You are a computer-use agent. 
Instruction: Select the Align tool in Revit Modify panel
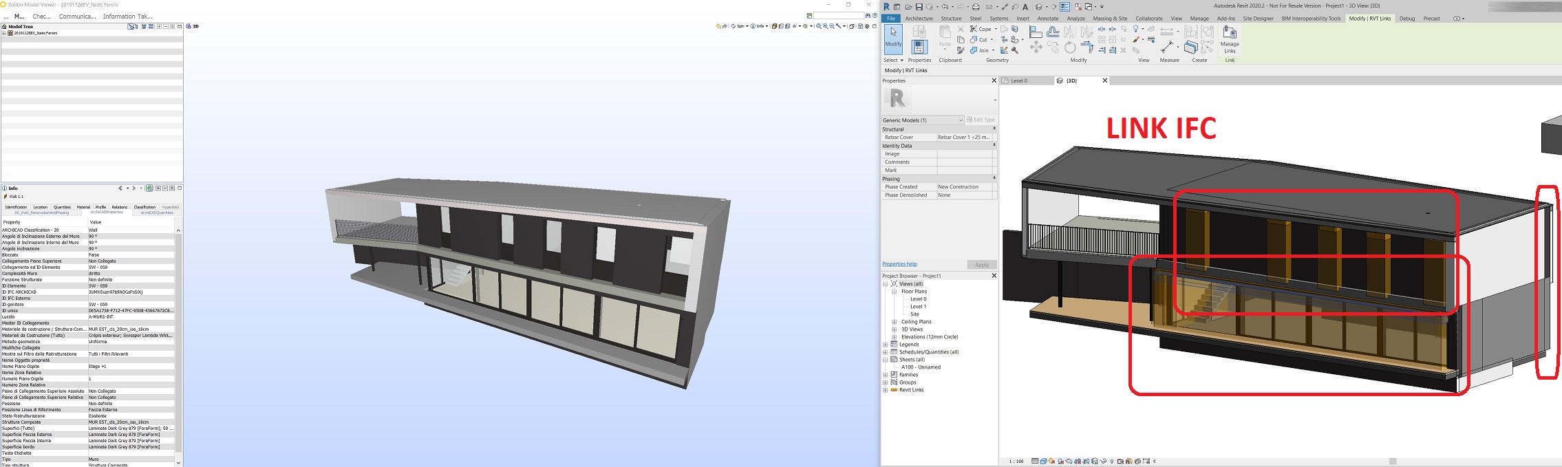click(x=1036, y=32)
